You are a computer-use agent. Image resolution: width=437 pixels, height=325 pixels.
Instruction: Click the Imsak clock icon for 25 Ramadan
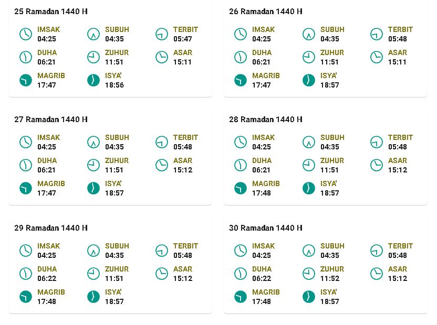(26, 34)
